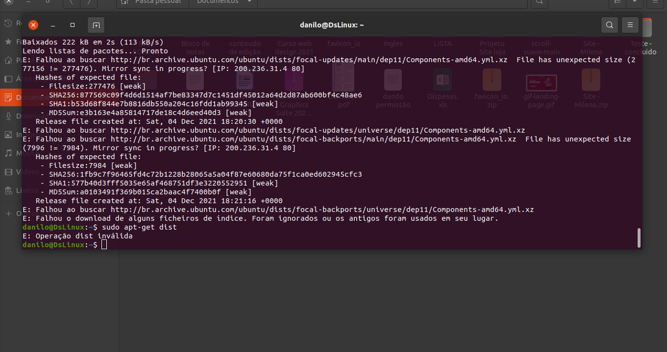
Task: Click the terminal vertical scrollbar
Action: pos(639,238)
